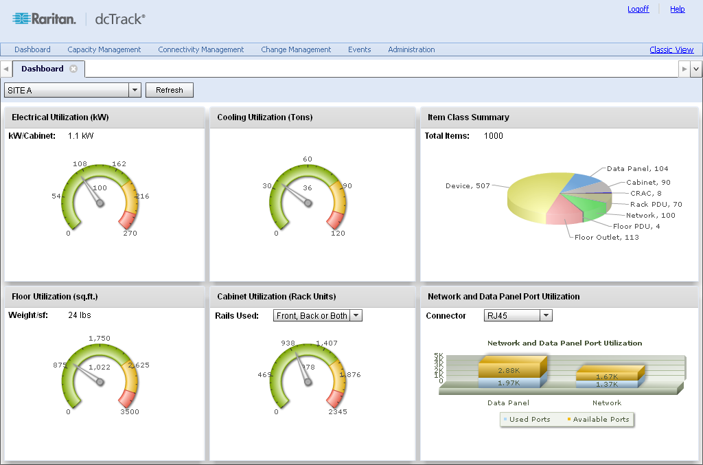703x465 pixels.
Task: Click the Logoff link
Action: pyautogui.click(x=638, y=9)
